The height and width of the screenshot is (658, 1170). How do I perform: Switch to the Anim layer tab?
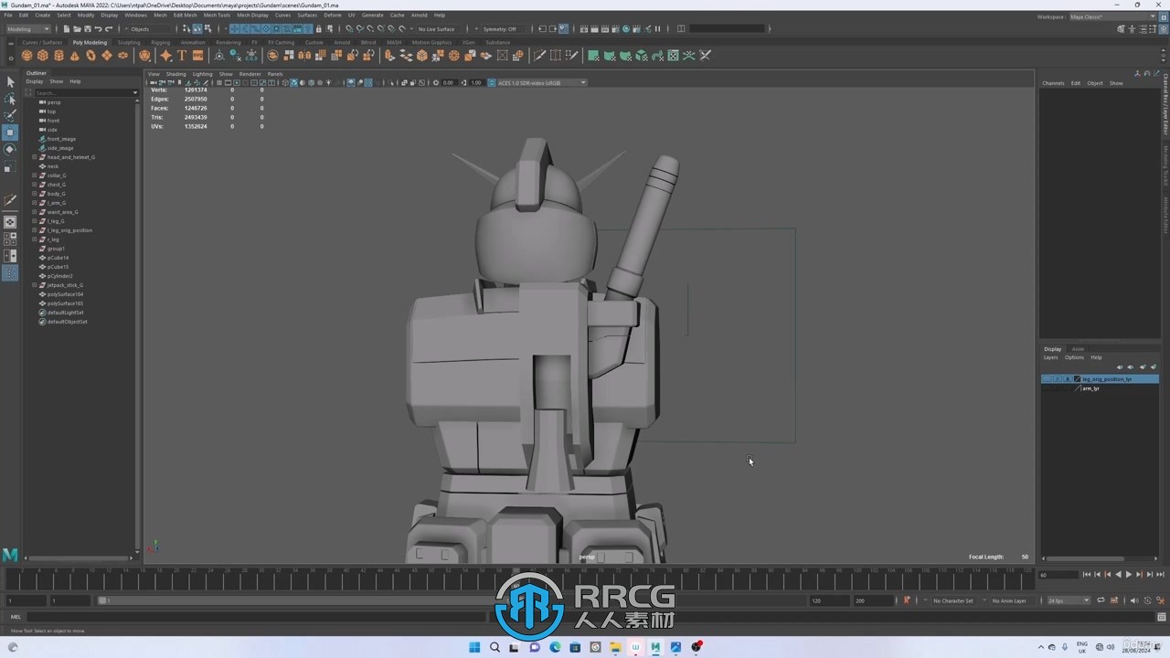(1078, 349)
